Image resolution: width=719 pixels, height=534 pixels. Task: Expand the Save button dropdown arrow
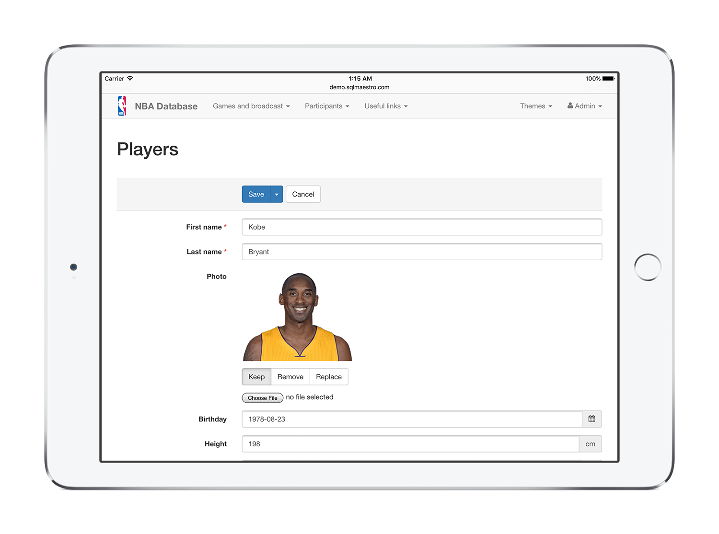[277, 194]
